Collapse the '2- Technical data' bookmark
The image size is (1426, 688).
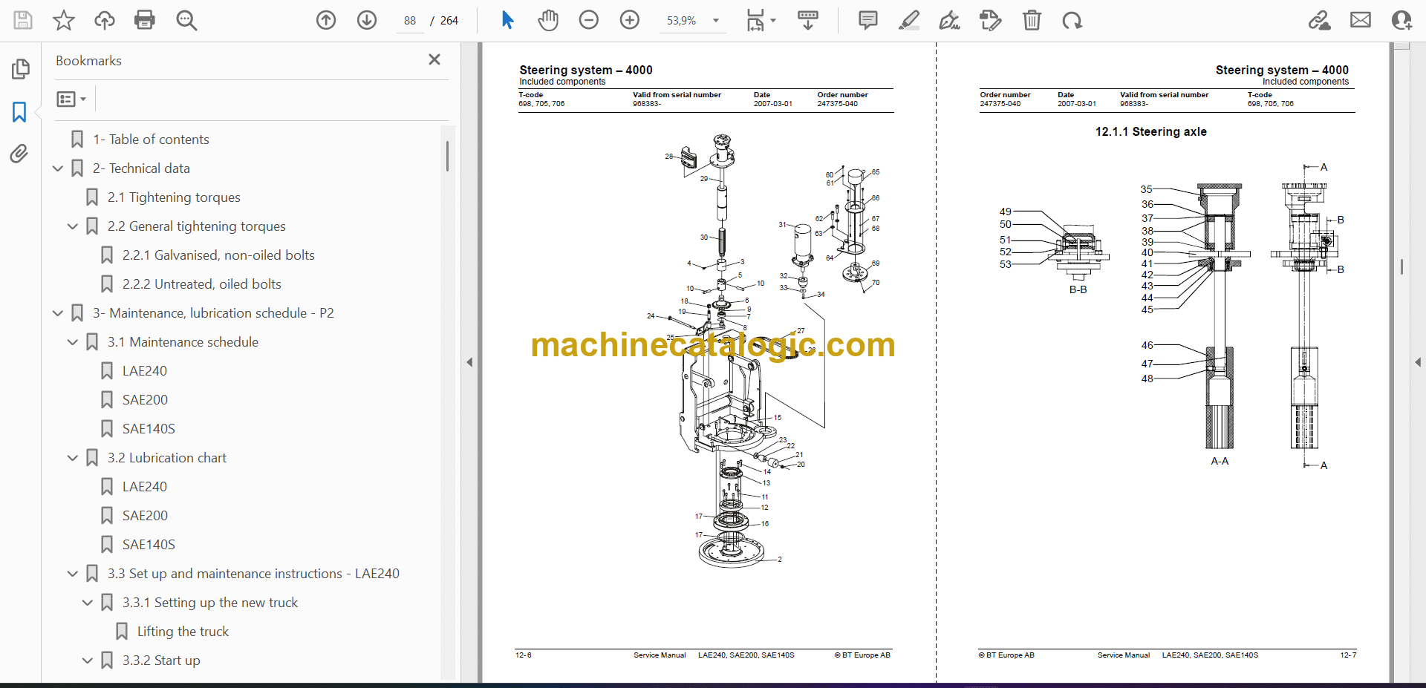pos(58,168)
